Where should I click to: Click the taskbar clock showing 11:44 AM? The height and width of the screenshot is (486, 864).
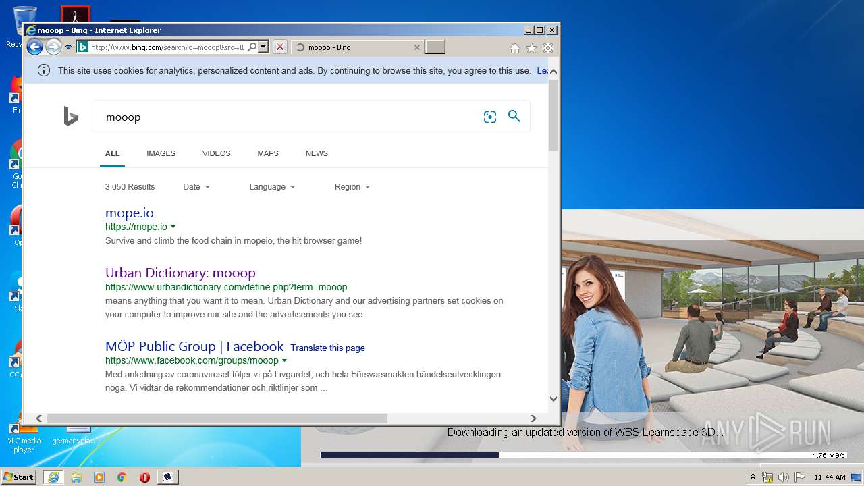pyautogui.click(x=830, y=477)
